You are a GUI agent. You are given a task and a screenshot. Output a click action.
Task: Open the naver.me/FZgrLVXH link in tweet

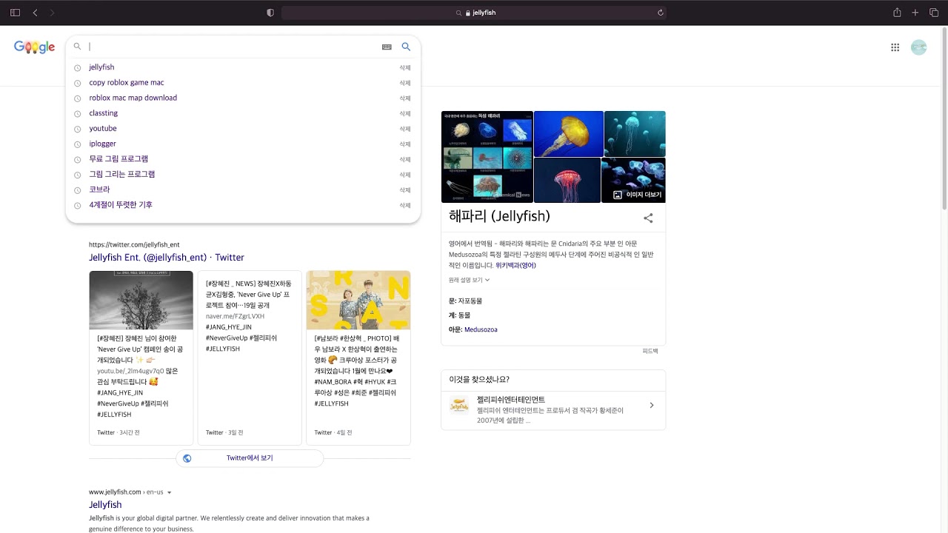click(235, 316)
